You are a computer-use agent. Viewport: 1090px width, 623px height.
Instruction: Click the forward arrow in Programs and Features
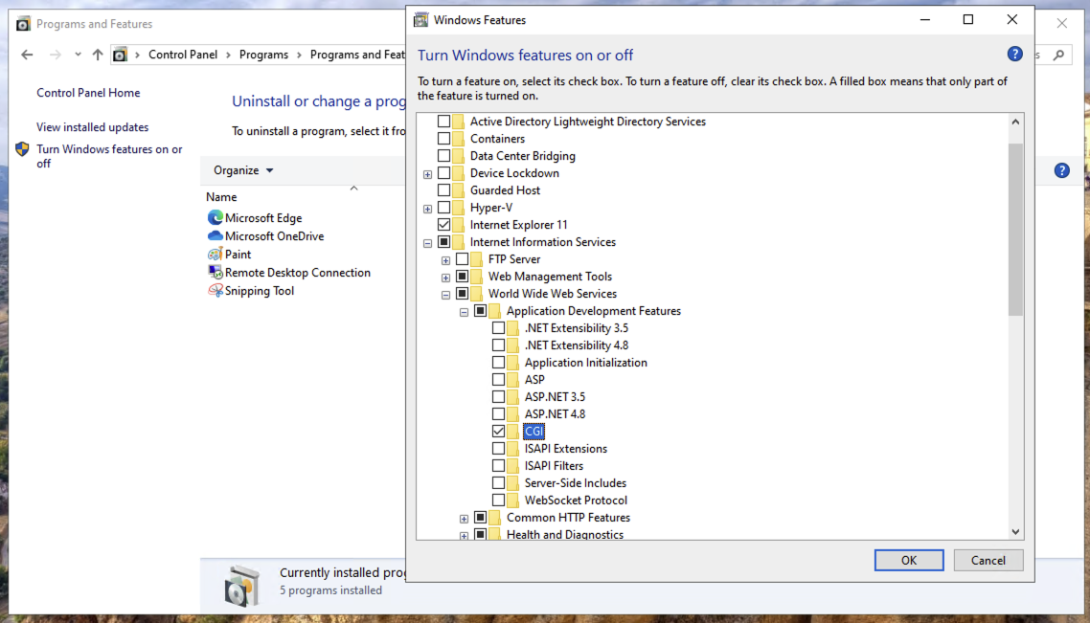point(55,55)
